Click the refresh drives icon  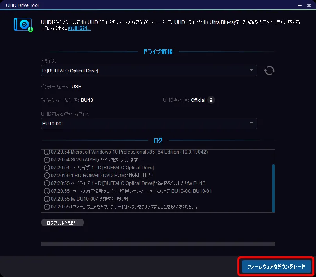[x=269, y=71]
